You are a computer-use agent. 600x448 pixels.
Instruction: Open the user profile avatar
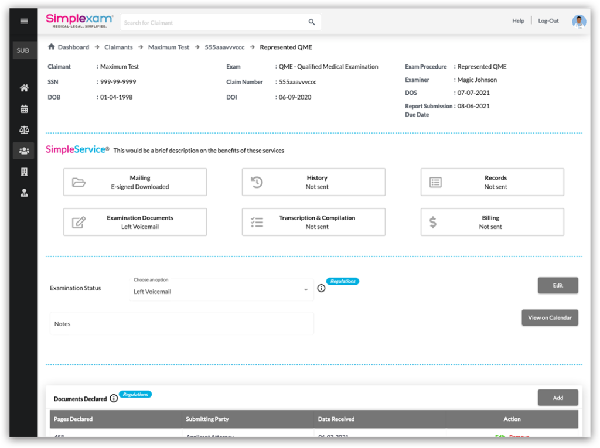[578, 22]
